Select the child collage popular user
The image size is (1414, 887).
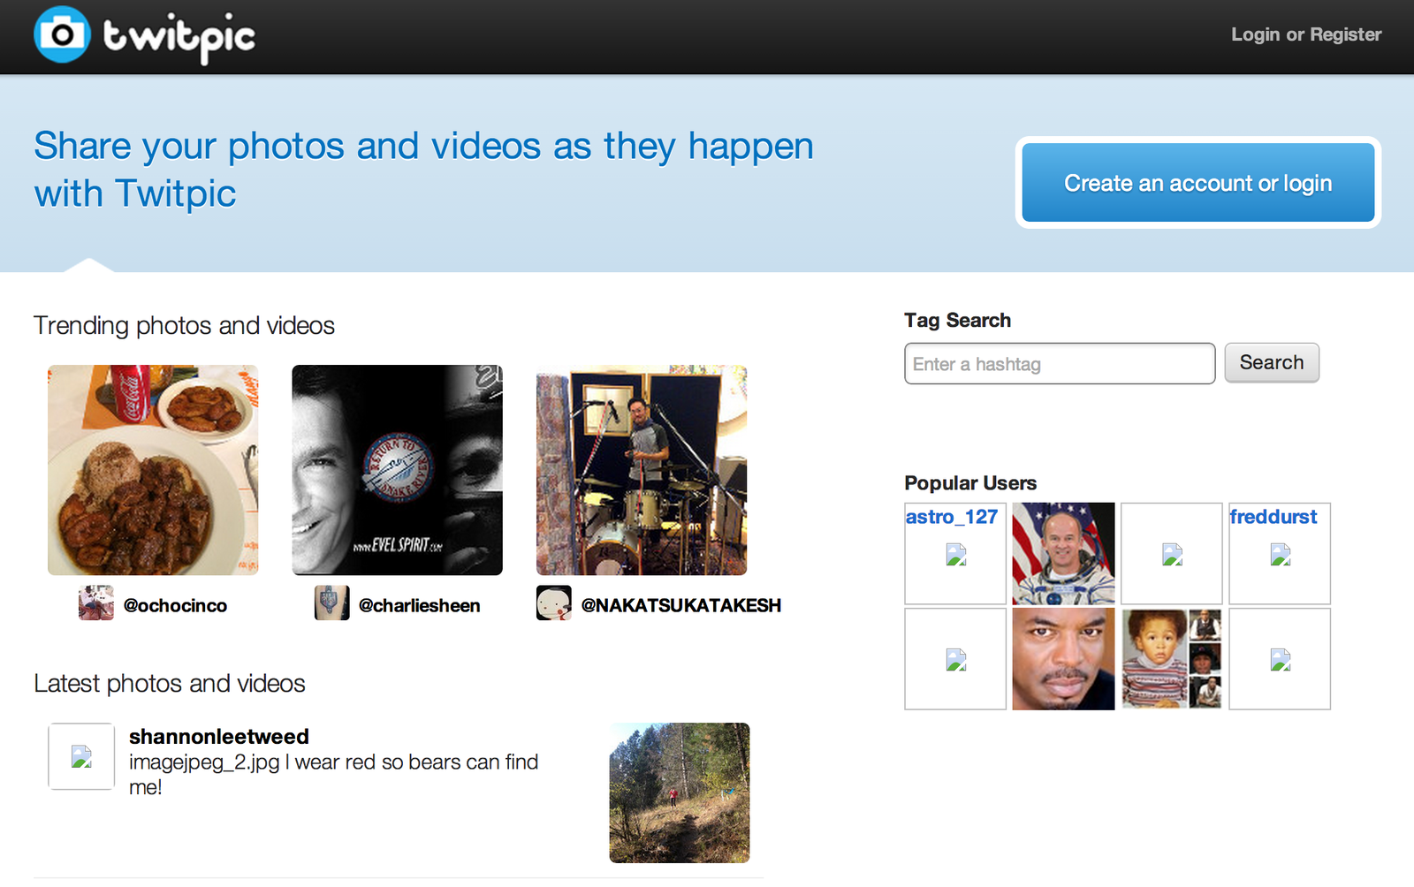(x=1172, y=659)
